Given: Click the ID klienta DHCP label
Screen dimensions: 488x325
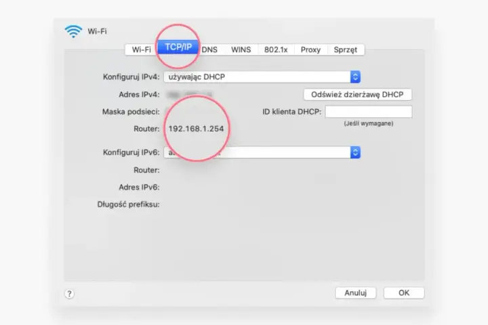Looking at the screenshot, I should coord(291,112).
